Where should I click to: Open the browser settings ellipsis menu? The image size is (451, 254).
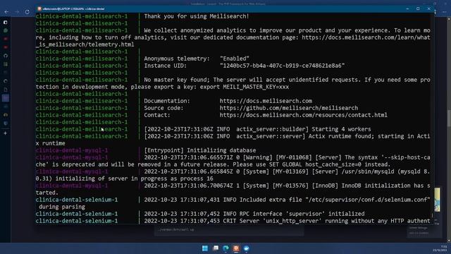[445, 12]
